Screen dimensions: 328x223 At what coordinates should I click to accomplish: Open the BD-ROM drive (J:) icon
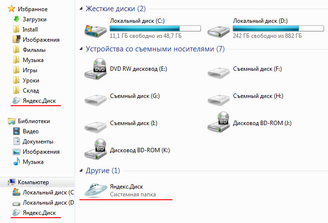pos(218,122)
